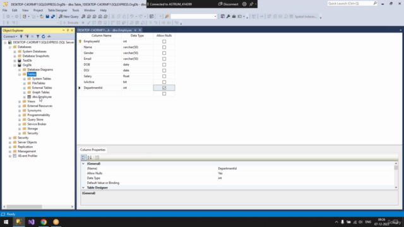Open Visual Studio from the taskbar
This screenshot has height=227, width=404.
(x=31, y=222)
